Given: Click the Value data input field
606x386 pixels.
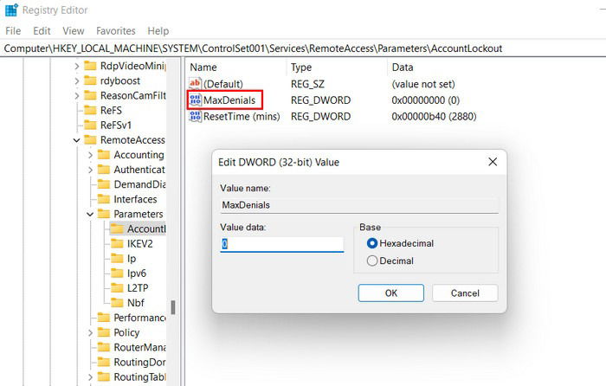Looking at the screenshot, I should (281, 244).
